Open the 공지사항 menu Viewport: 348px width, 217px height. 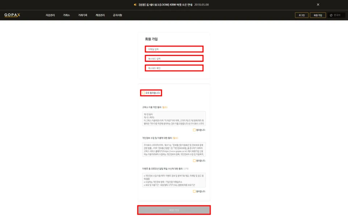(x=117, y=15)
